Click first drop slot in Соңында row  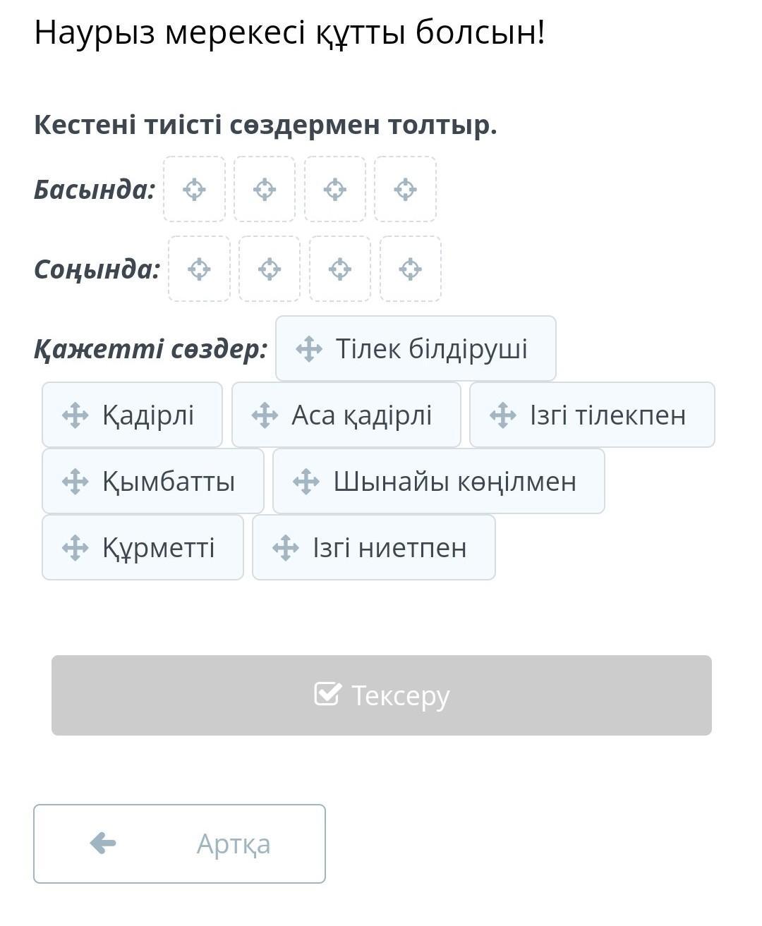(x=199, y=269)
